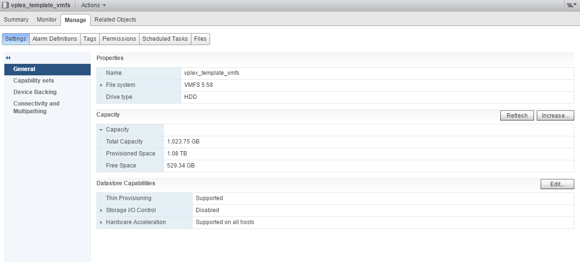Image resolution: width=580 pixels, height=263 pixels.
Task: Open Connectivity and Multipathing settings
Action: 36,108
